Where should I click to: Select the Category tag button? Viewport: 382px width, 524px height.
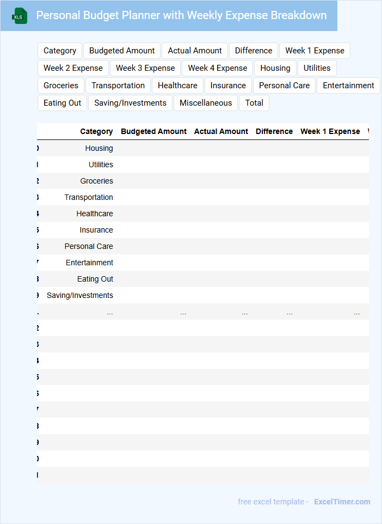pos(60,51)
